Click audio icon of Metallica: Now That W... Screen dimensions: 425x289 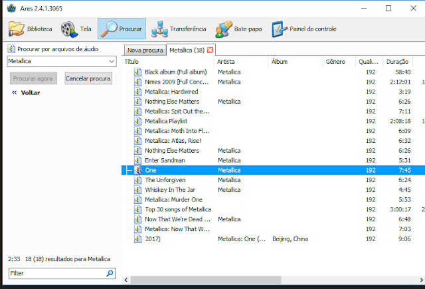click(138, 229)
